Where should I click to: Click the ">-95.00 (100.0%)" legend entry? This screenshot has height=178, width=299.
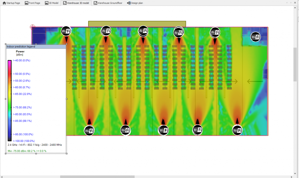click(x=23, y=134)
